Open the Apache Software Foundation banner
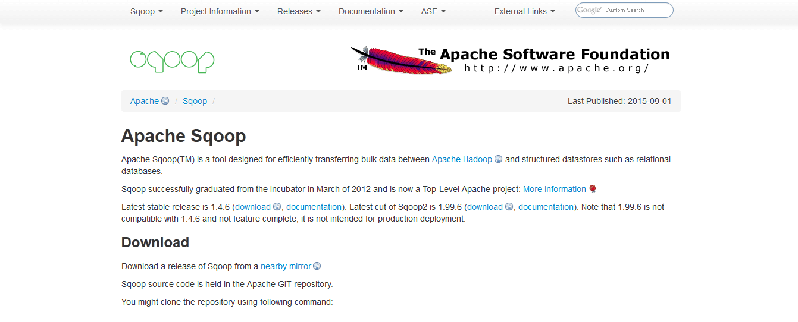Viewport: 798px width, 322px height. pos(510,60)
